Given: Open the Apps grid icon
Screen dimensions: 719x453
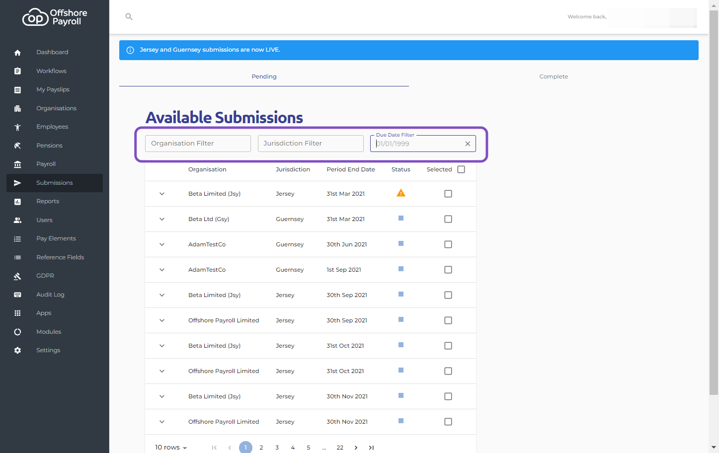Looking at the screenshot, I should point(17,313).
